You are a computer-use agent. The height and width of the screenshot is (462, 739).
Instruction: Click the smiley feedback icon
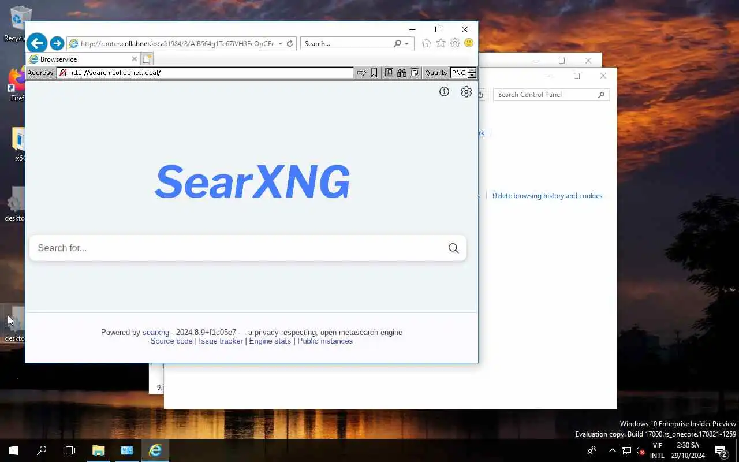click(469, 43)
